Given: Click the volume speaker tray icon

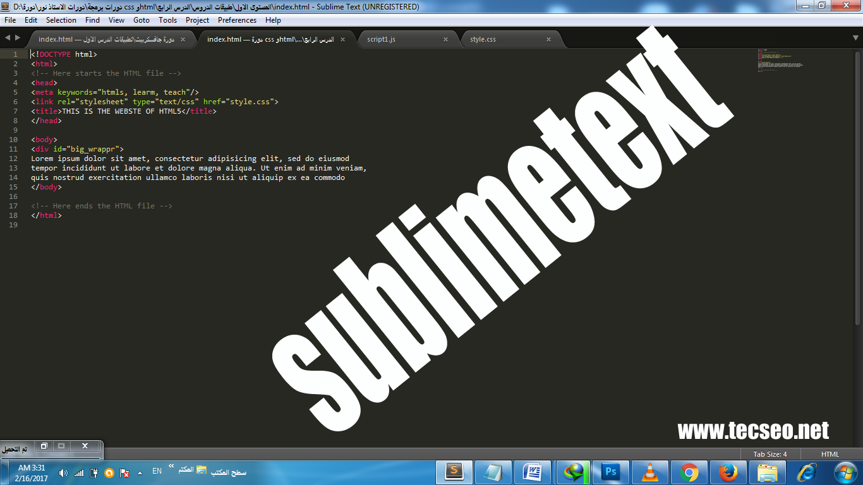Looking at the screenshot, I should click(63, 473).
